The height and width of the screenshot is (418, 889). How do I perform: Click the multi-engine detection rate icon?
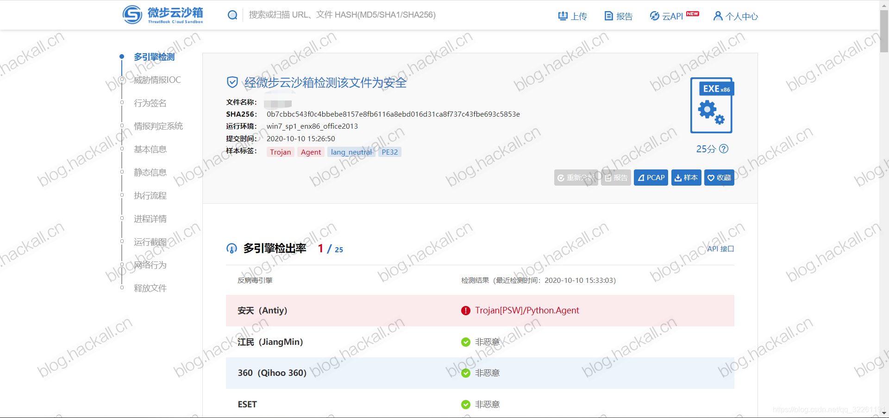(232, 249)
